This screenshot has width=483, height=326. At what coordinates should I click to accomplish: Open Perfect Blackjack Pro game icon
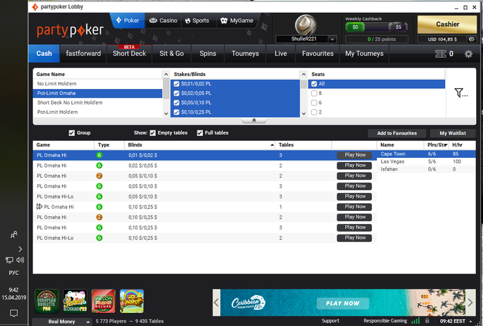pyautogui.click(x=75, y=300)
